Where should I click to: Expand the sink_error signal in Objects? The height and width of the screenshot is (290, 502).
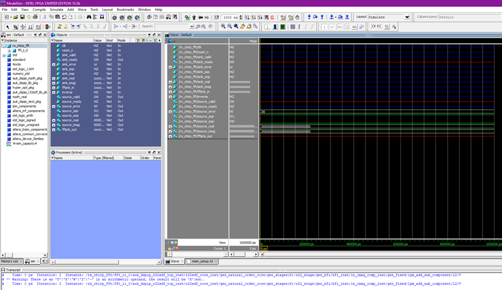tap(54, 65)
